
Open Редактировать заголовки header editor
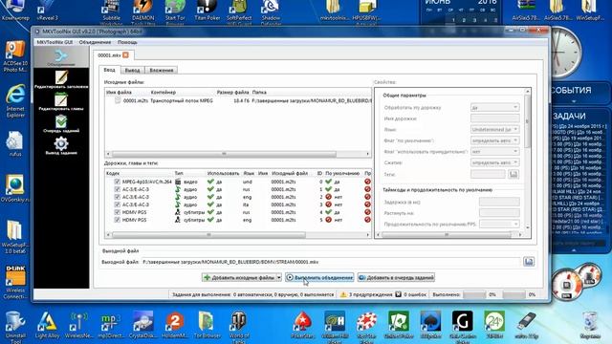pos(61,79)
